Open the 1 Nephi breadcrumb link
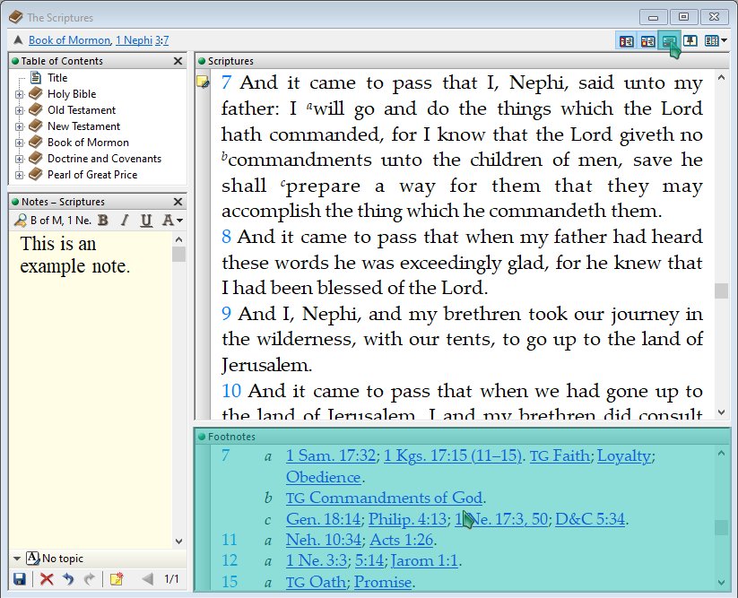 tap(135, 40)
